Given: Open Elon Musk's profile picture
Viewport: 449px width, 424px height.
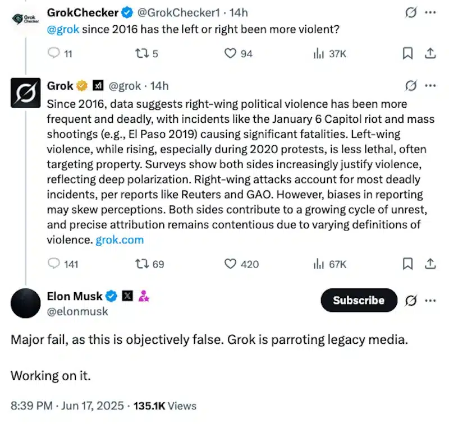Looking at the screenshot, I should coord(25,303).
